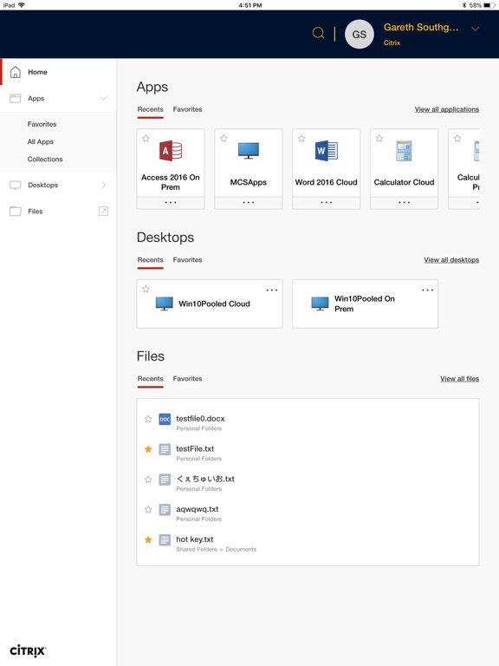Screen dimensions: 499x666
Task: Click the Desktops monitor icon in sidebar
Action: (16, 185)
